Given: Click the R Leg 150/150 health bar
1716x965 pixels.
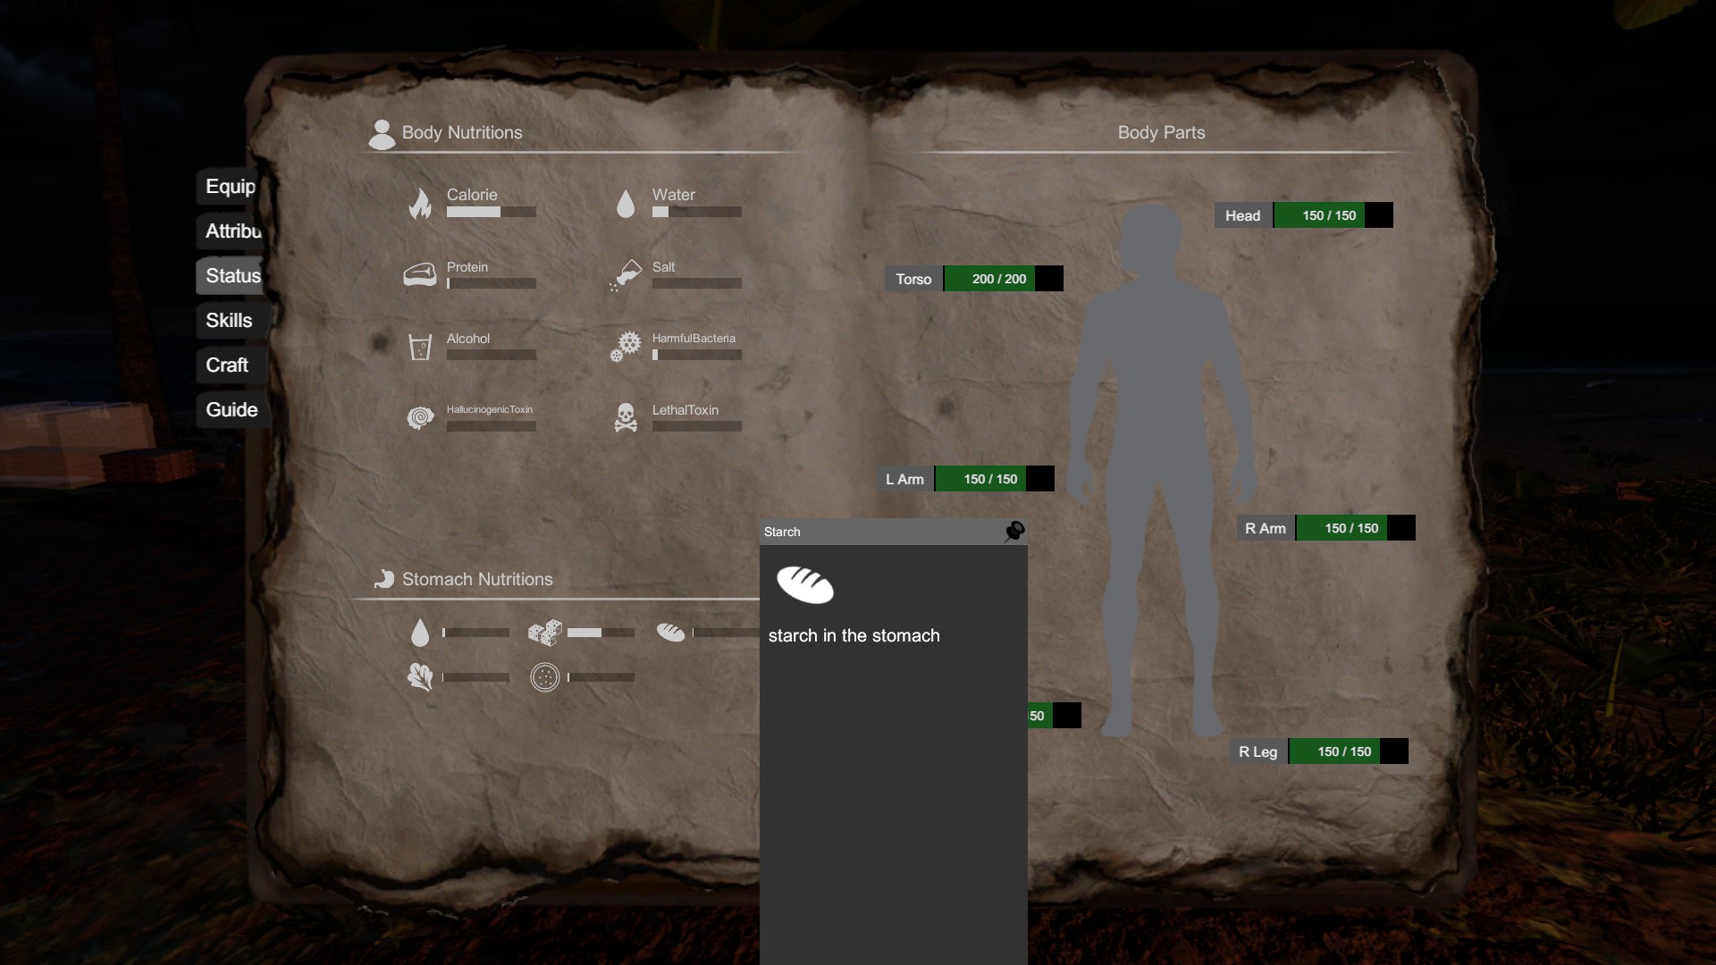Looking at the screenshot, I should 1347,751.
